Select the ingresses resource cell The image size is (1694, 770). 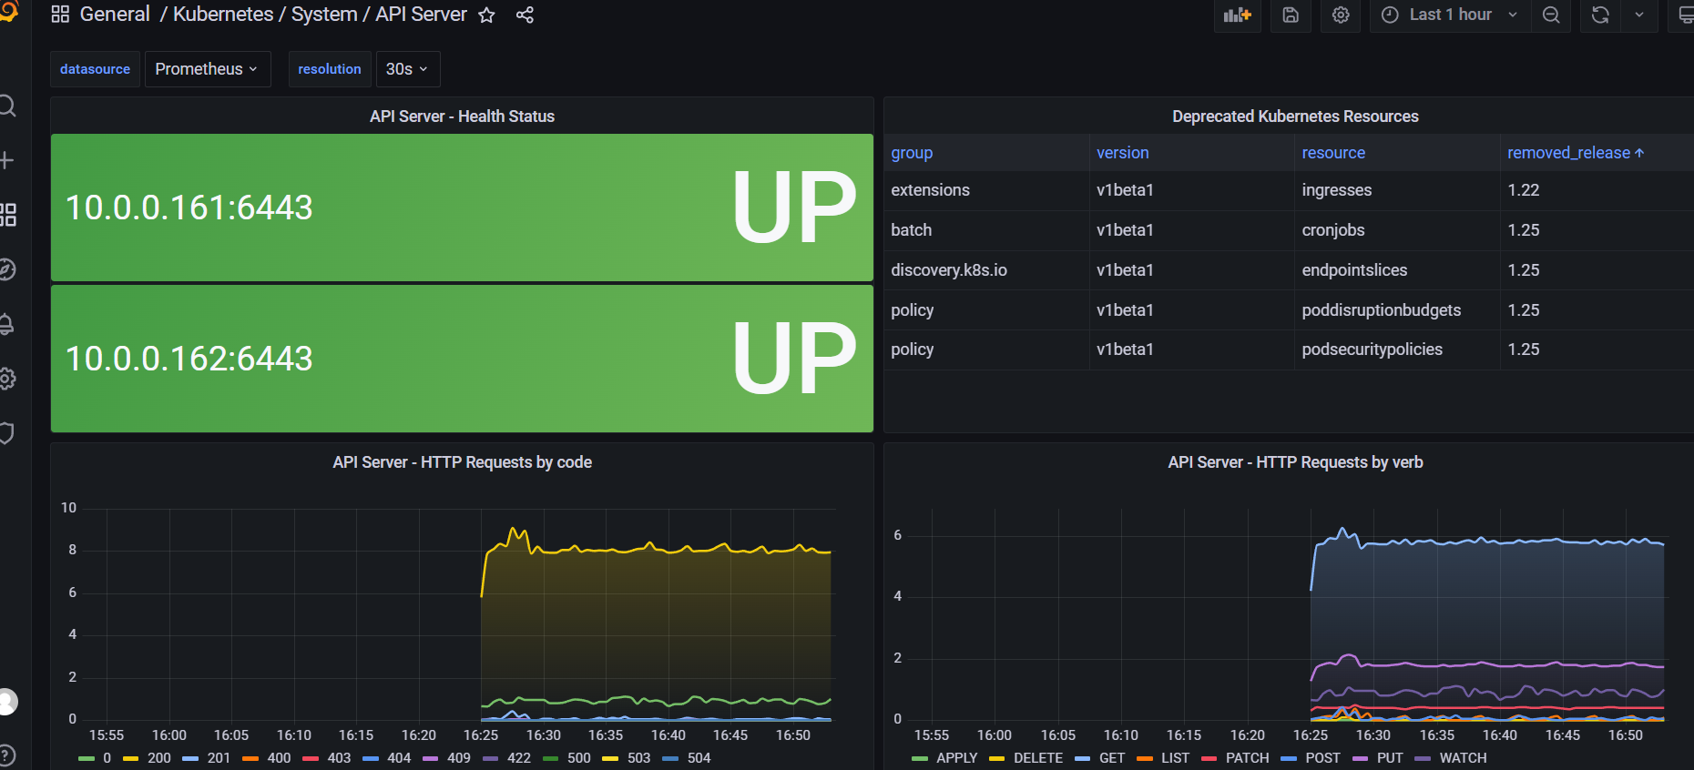(x=1397, y=190)
